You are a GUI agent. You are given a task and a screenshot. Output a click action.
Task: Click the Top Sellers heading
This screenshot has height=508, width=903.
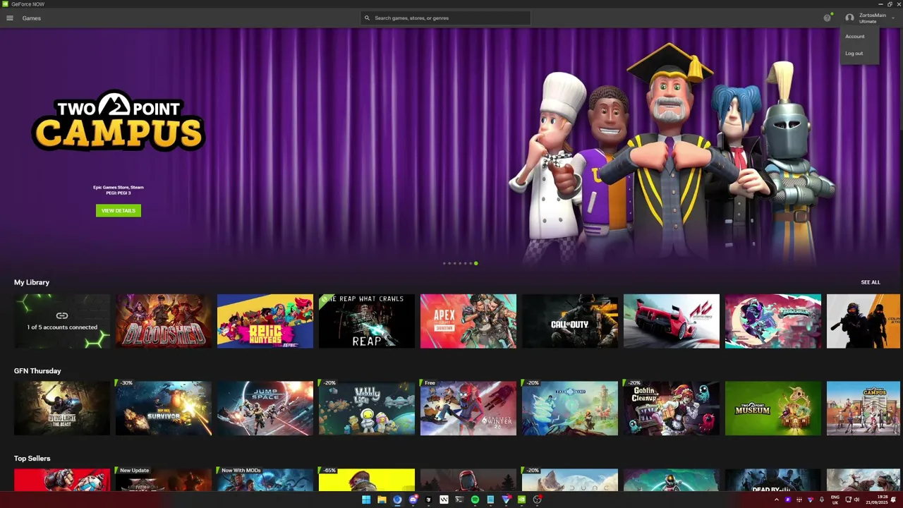[32, 459]
